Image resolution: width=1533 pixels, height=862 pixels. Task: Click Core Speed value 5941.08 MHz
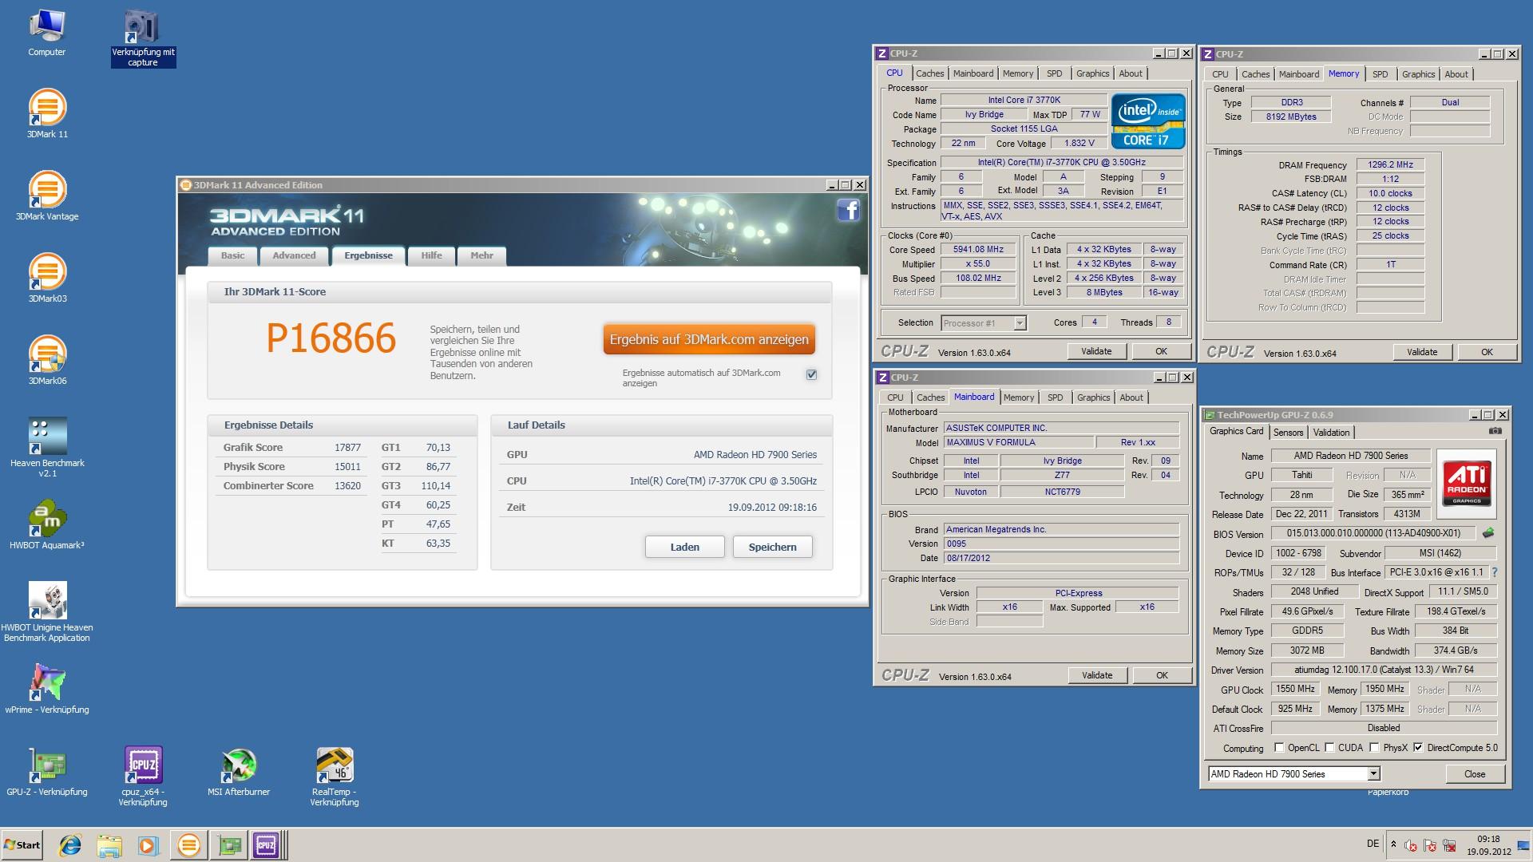(978, 249)
